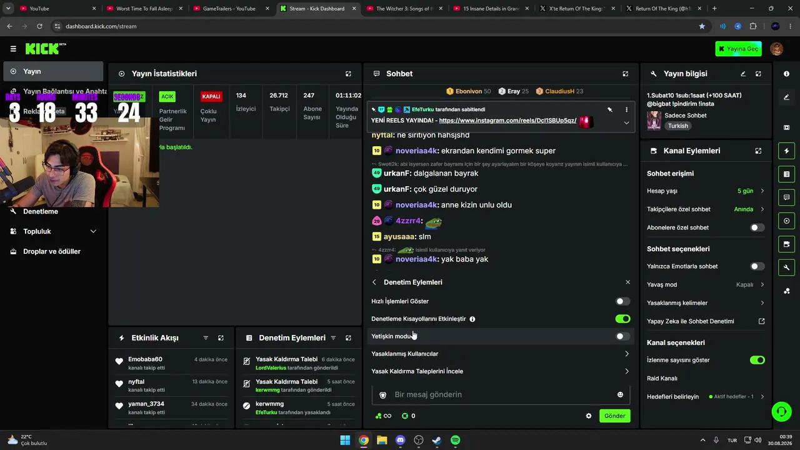This screenshot has width=800, height=450.
Task: Open Droplar ve ödüller in sidebar
Action: click(x=53, y=251)
